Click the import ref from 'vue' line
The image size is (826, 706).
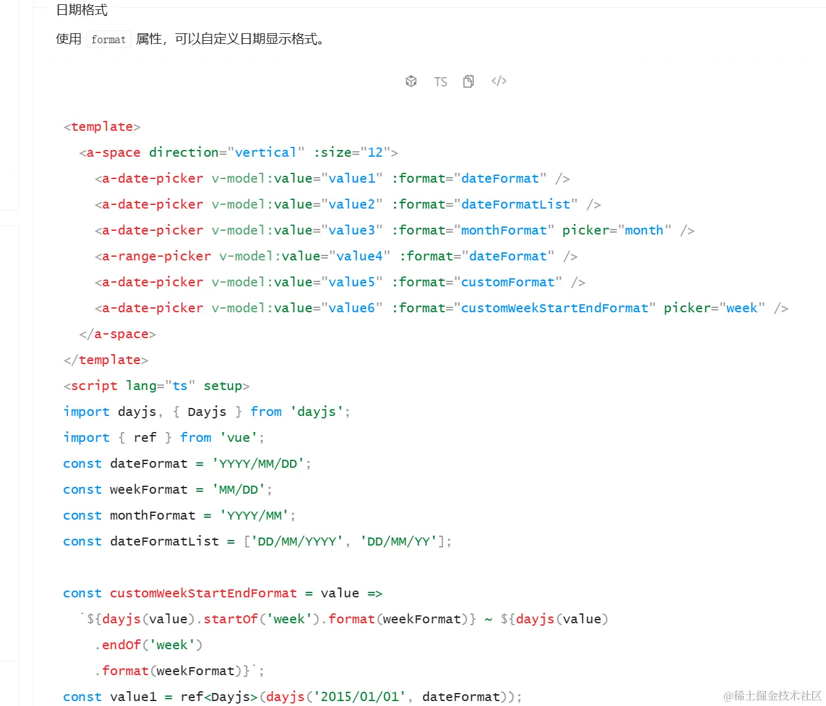point(163,438)
